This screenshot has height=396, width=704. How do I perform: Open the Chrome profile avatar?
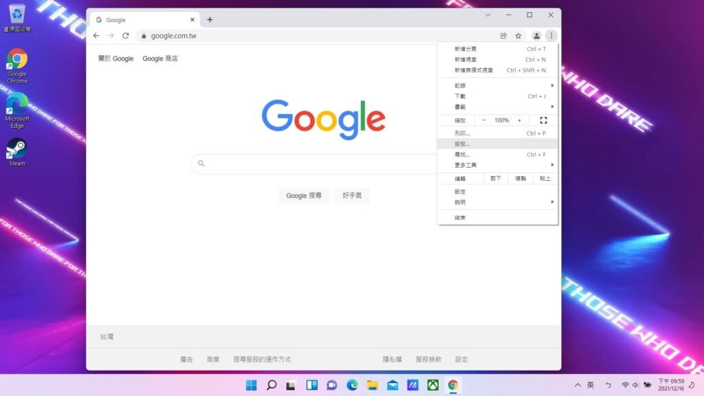[x=536, y=36]
